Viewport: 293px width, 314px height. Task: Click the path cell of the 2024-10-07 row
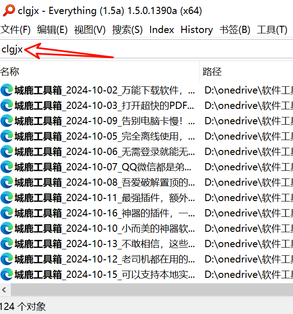point(249,167)
